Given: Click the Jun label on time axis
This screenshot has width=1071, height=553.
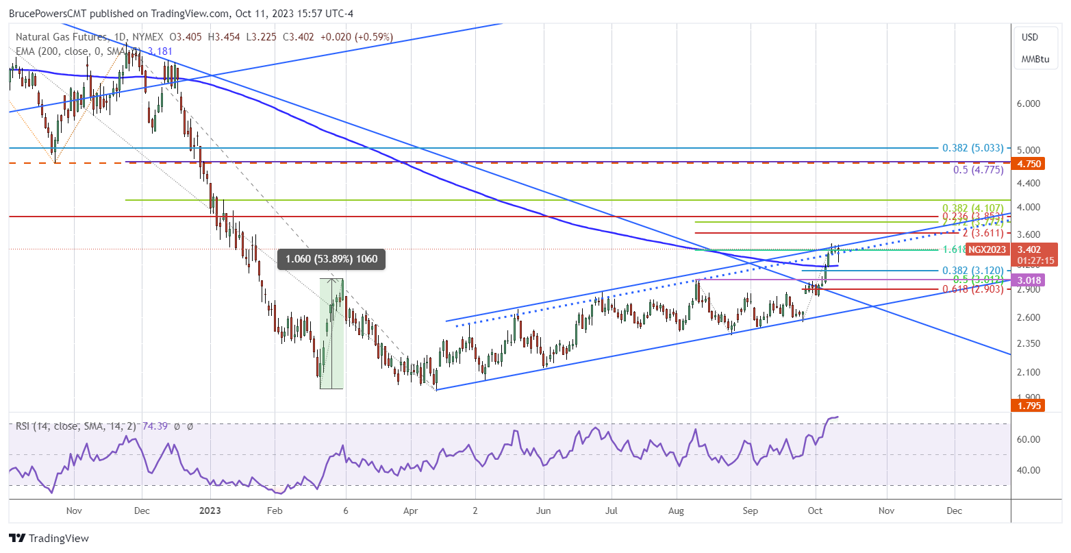Looking at the screenshot, I should [543, 511].
